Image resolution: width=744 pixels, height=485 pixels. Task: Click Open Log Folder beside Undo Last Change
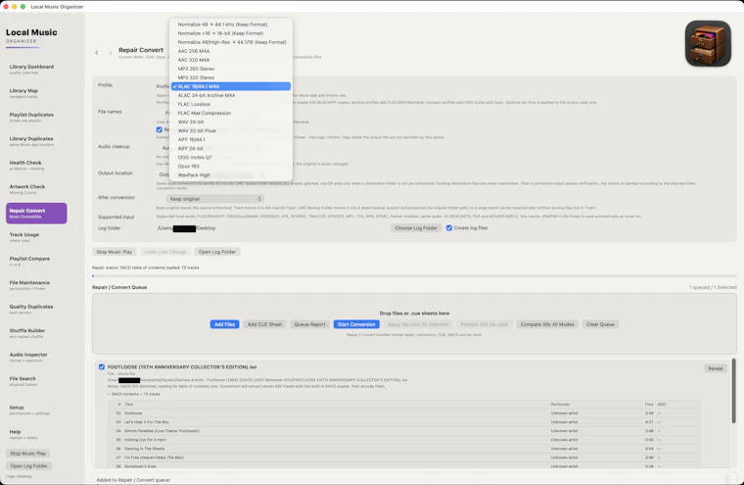(217, 252)
